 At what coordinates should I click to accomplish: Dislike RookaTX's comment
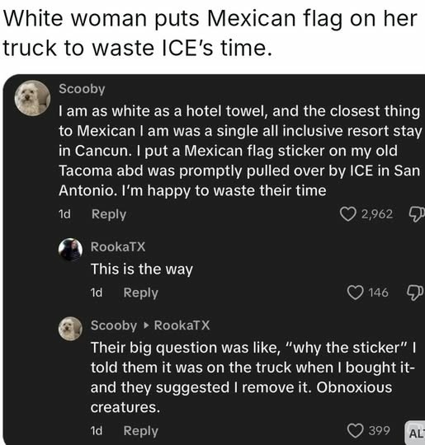point(416,293)
